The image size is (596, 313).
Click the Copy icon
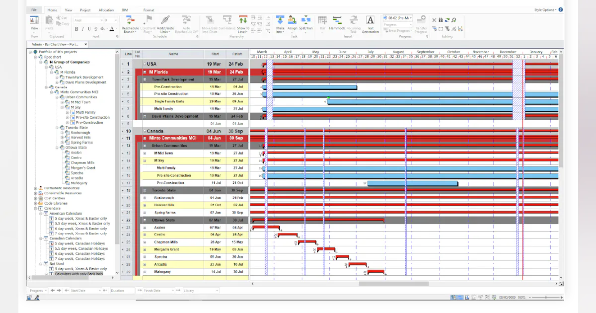click(x=63, y=23)
